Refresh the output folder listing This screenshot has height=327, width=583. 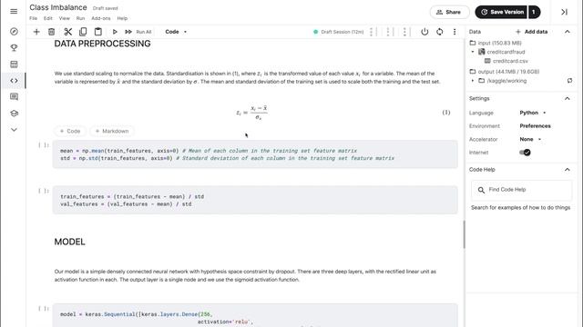(x=569, y=81)
